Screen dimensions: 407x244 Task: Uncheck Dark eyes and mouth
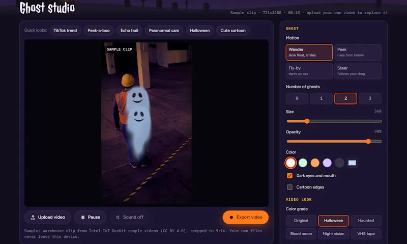coord(289,176)
